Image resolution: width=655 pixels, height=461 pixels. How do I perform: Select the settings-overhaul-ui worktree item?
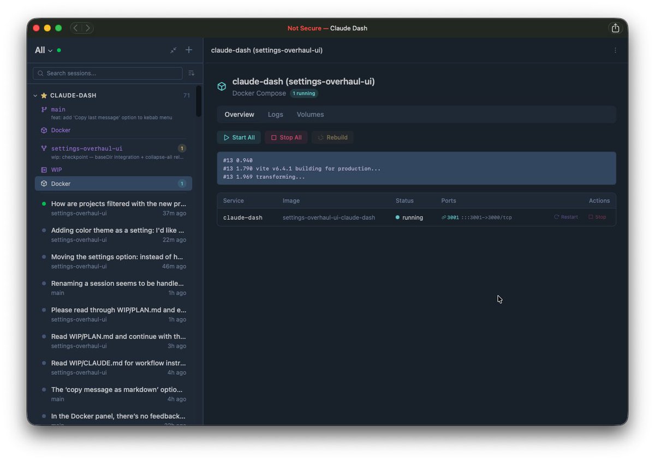point(114,152)
